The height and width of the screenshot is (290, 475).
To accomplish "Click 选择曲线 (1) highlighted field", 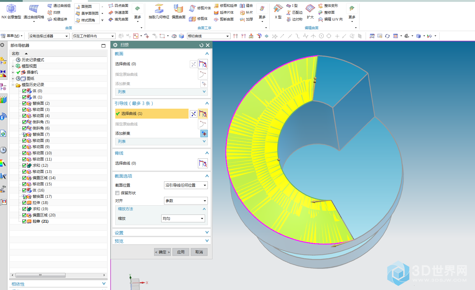I will [x=152, y=114].
